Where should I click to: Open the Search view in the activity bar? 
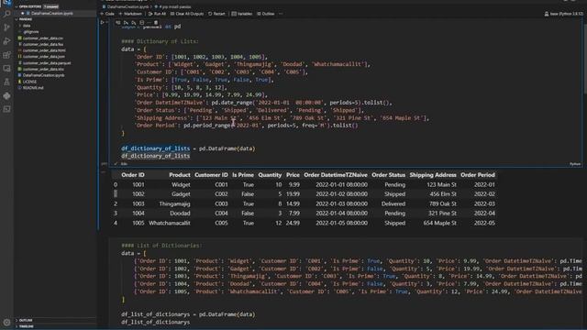(6, 14)
